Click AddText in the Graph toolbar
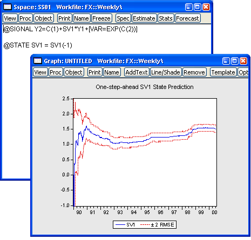The height and width of the screenshot is (240, 251). (137, 72)
